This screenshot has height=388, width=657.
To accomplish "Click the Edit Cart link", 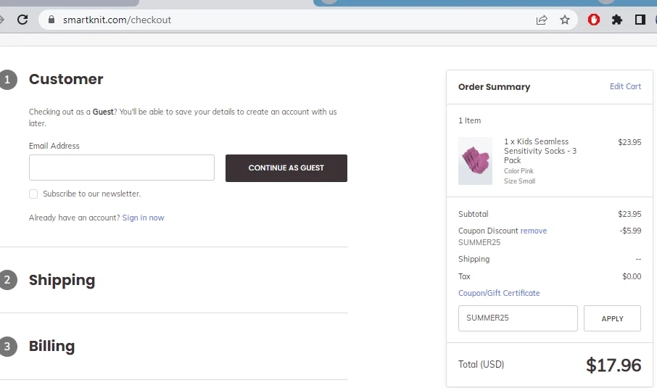I will (625, 86).
